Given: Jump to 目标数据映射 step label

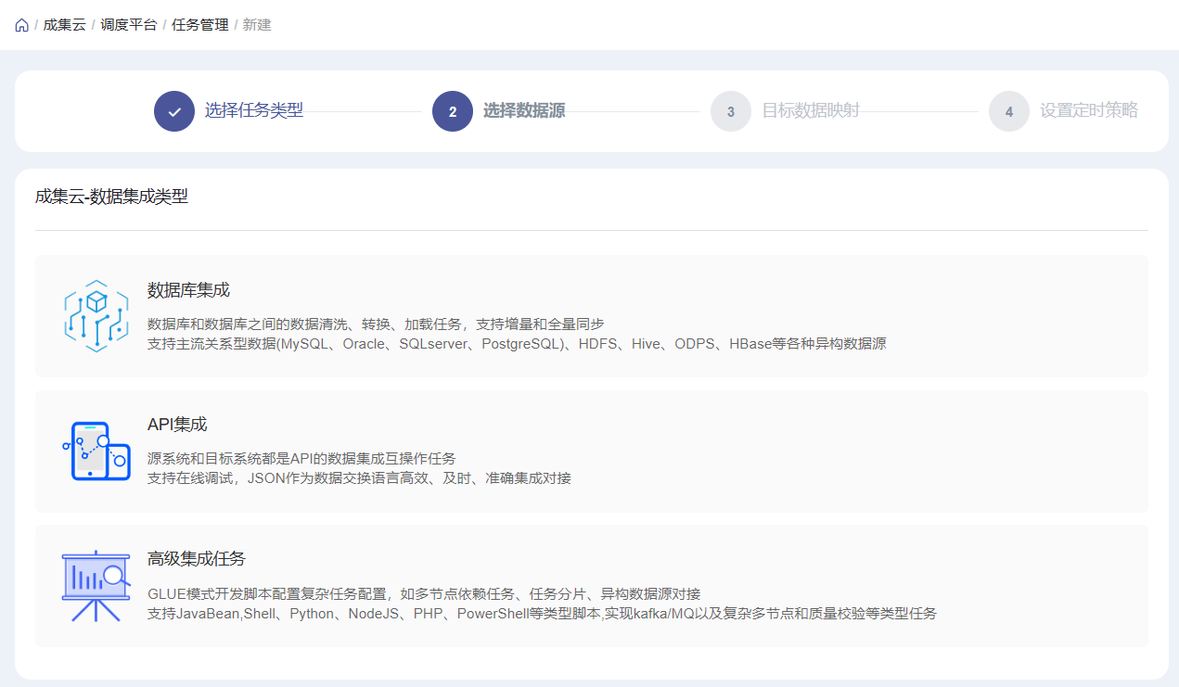Looking at the screenshot, I should point(811,110).
